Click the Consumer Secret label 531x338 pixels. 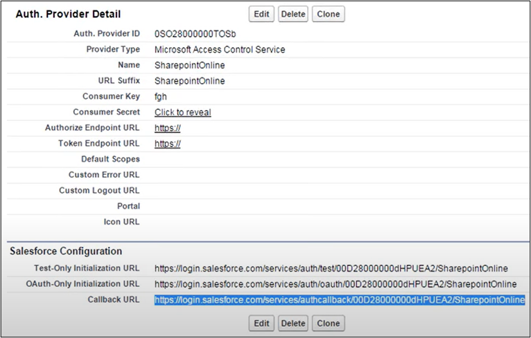(106, 112)
